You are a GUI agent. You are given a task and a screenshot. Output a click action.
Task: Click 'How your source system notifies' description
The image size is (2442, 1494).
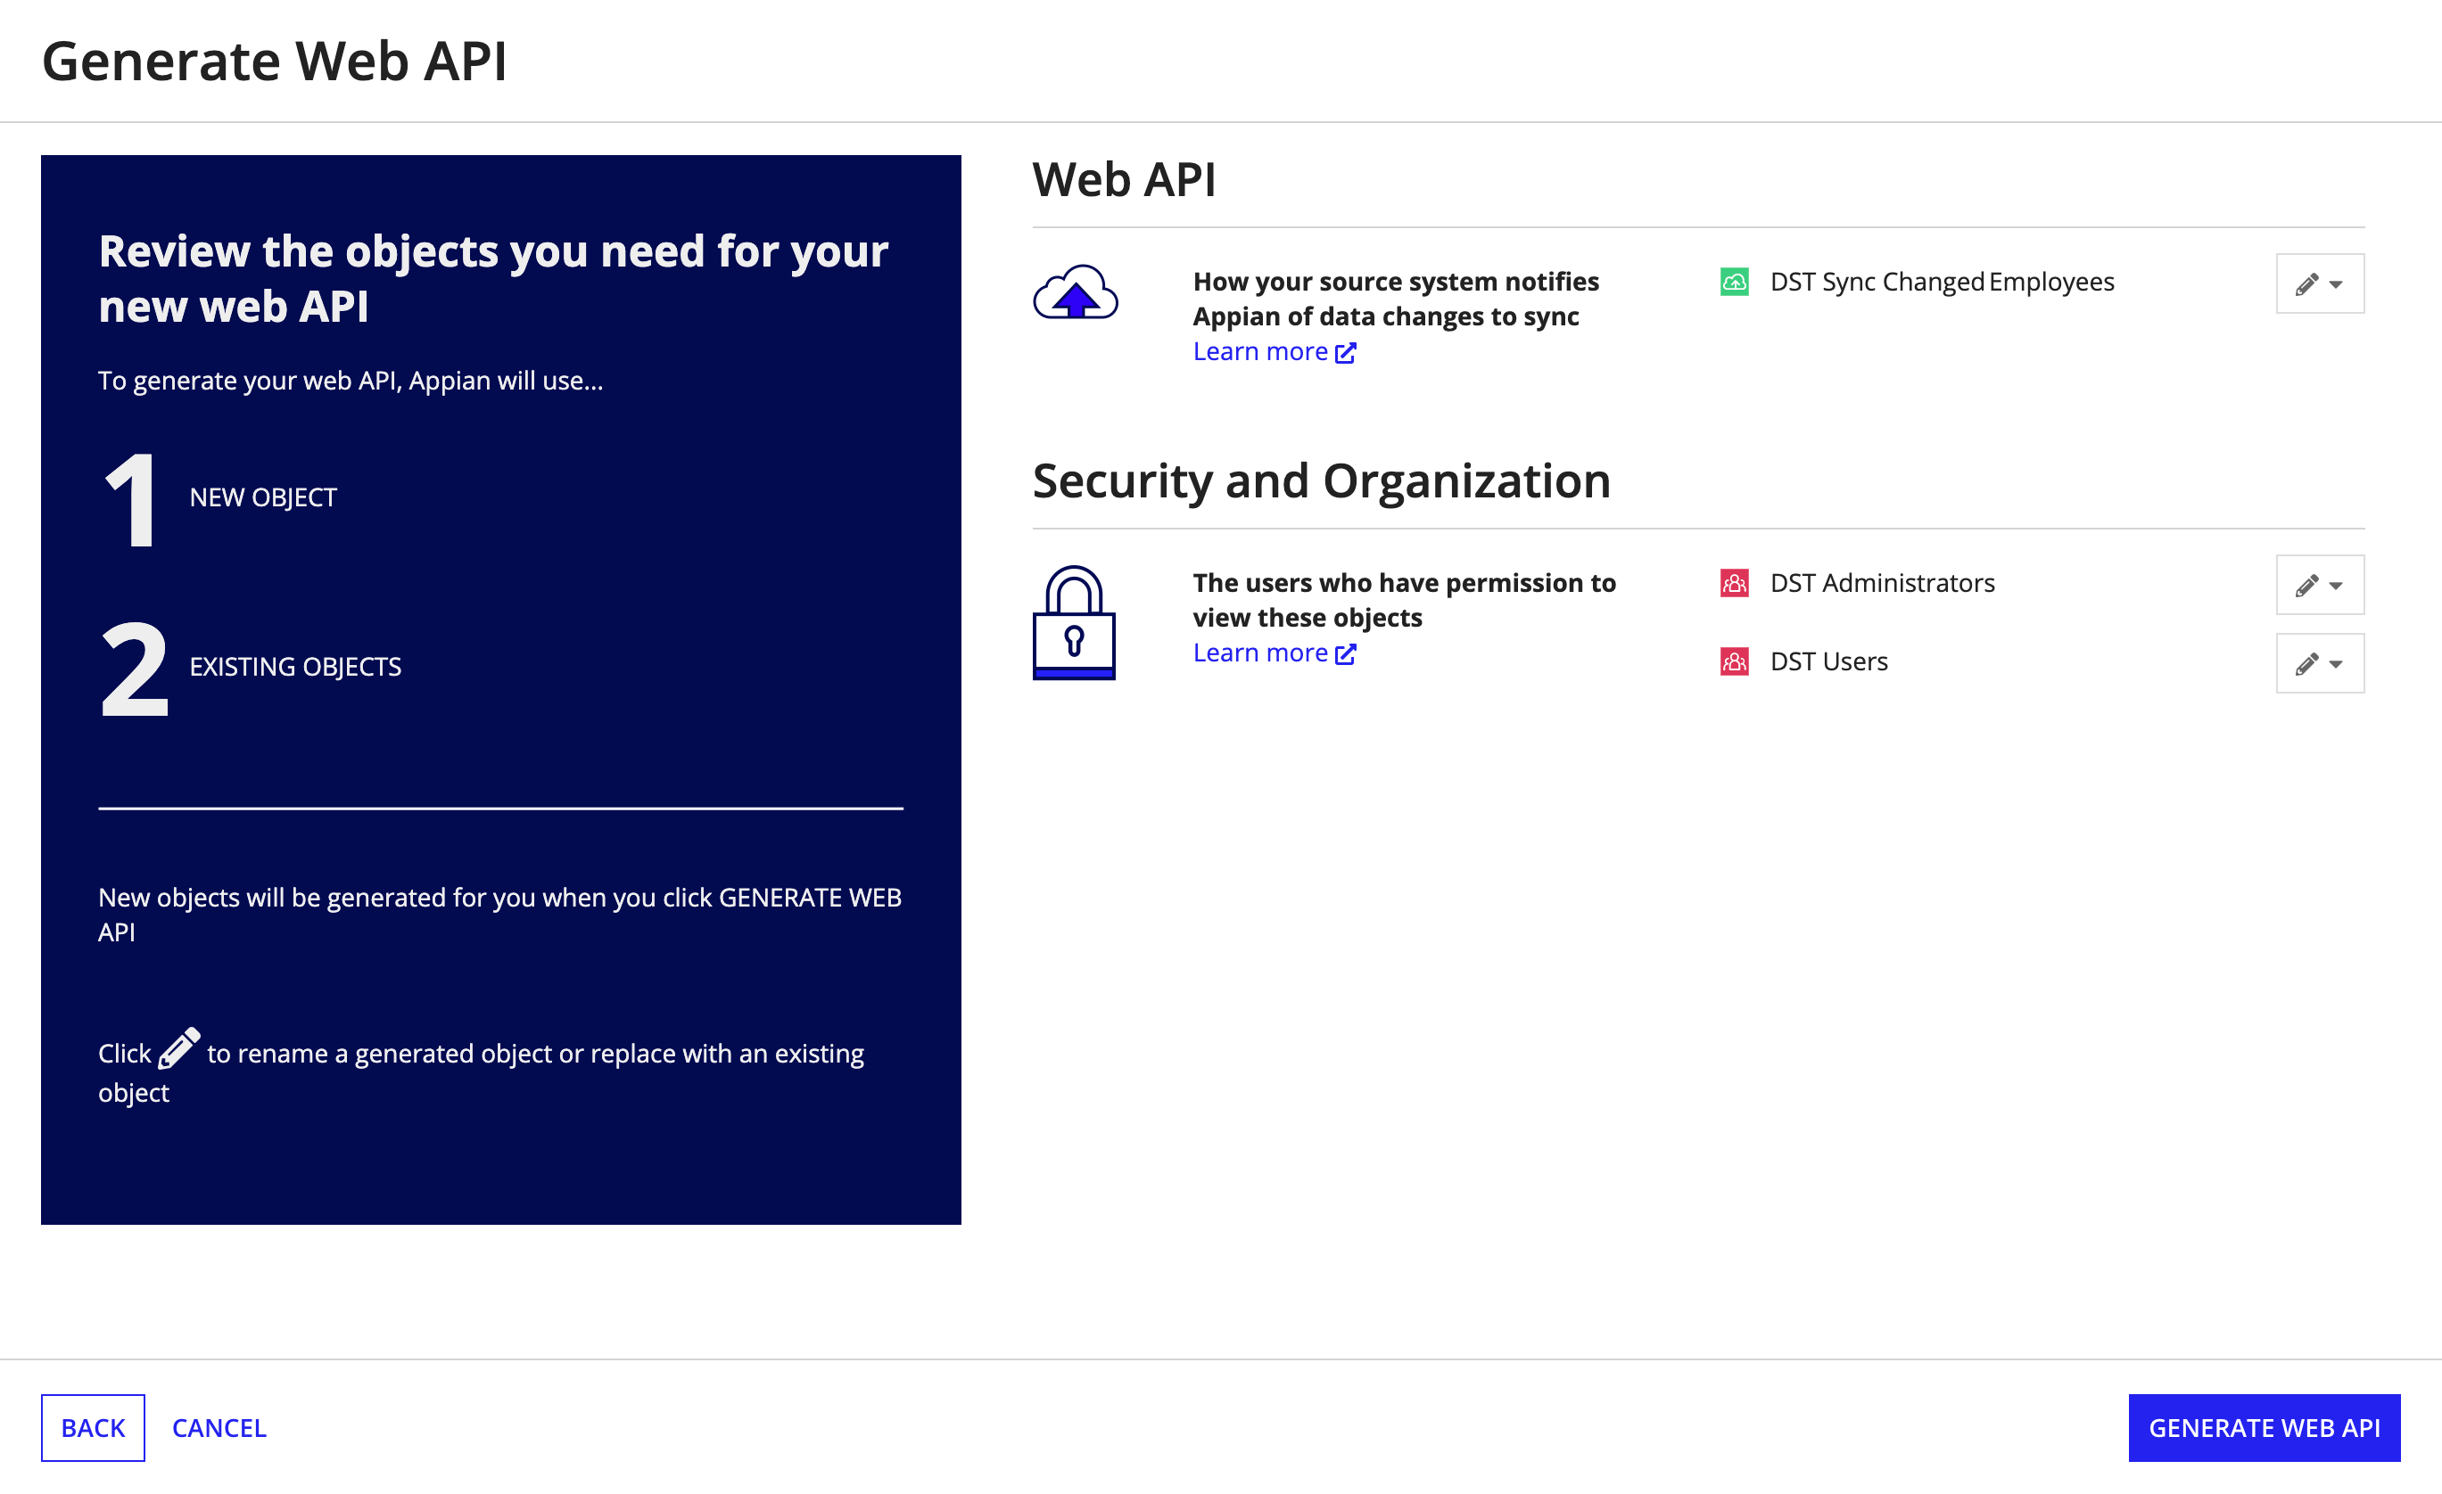pos(1396,300)
